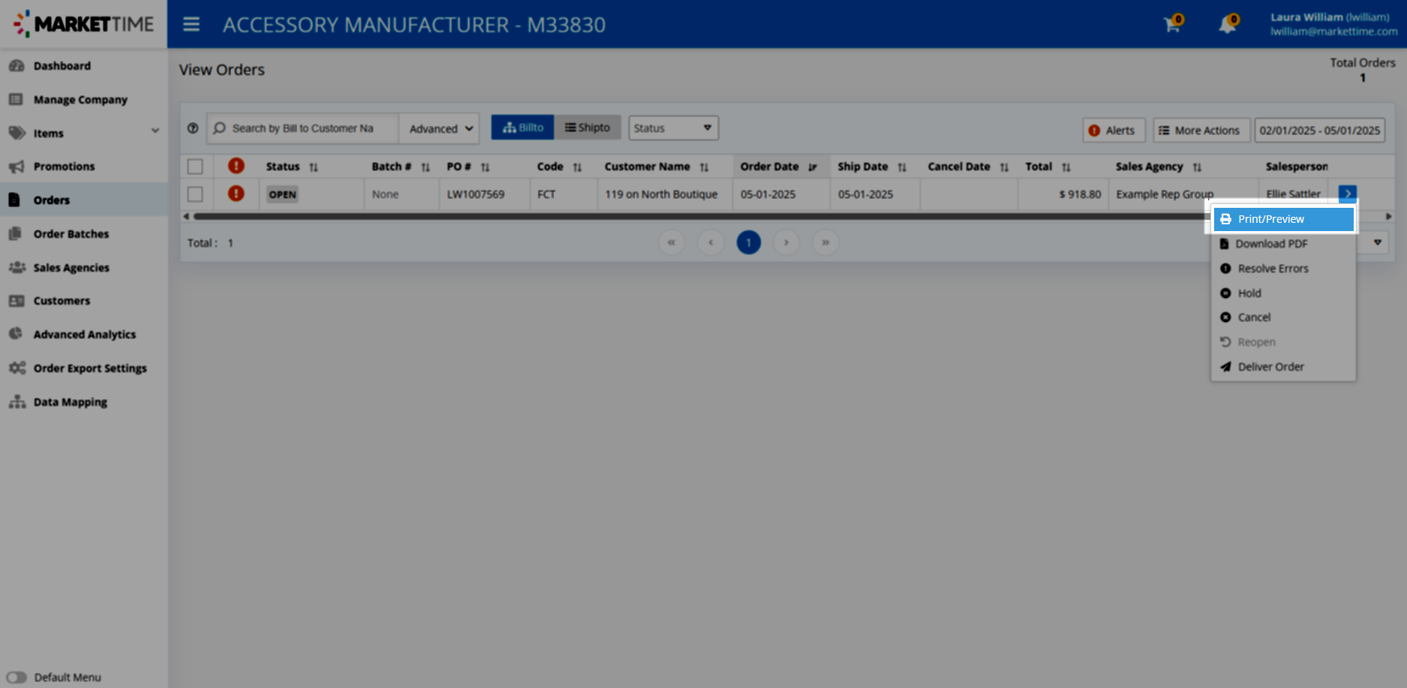This screenshot has height=688, width=1407.
Task: Choose Reopen in the actions menu
Action: click(1284, 342)
